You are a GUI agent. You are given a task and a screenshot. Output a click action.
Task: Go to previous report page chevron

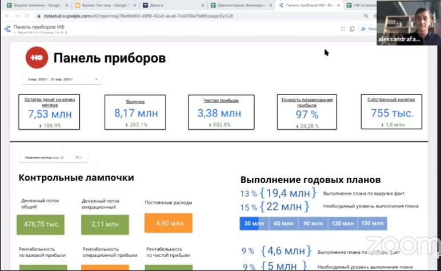pos(15,33)
